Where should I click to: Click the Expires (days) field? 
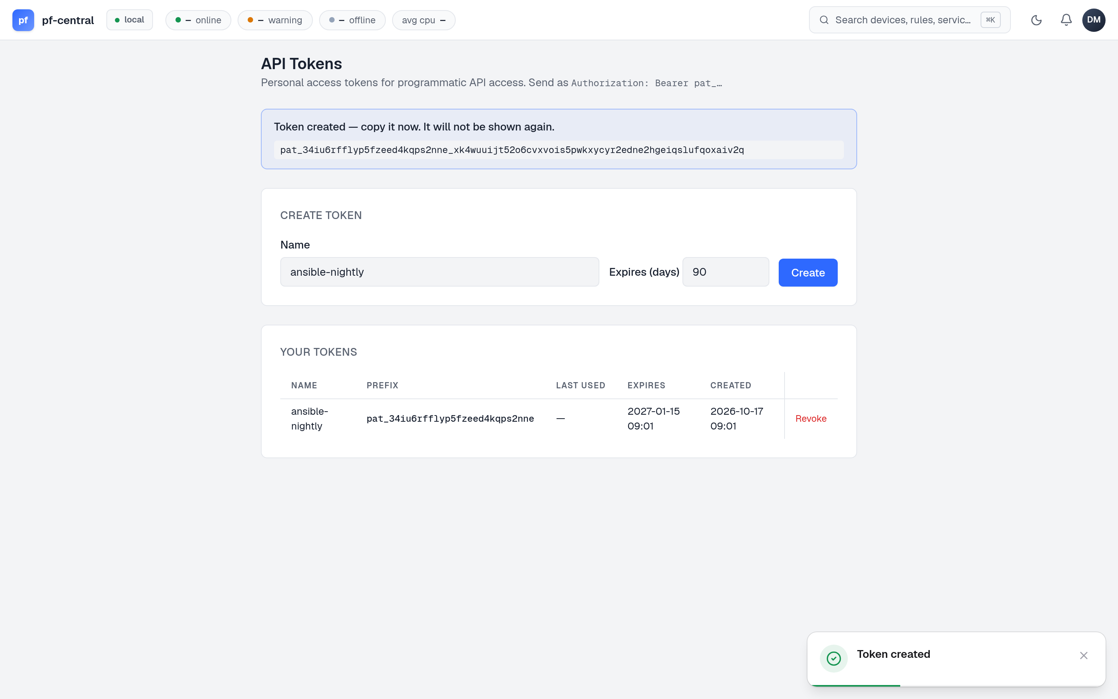725,272
